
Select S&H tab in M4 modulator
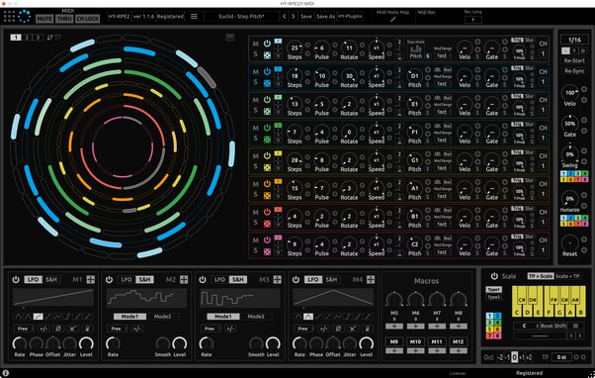[331, 280]
